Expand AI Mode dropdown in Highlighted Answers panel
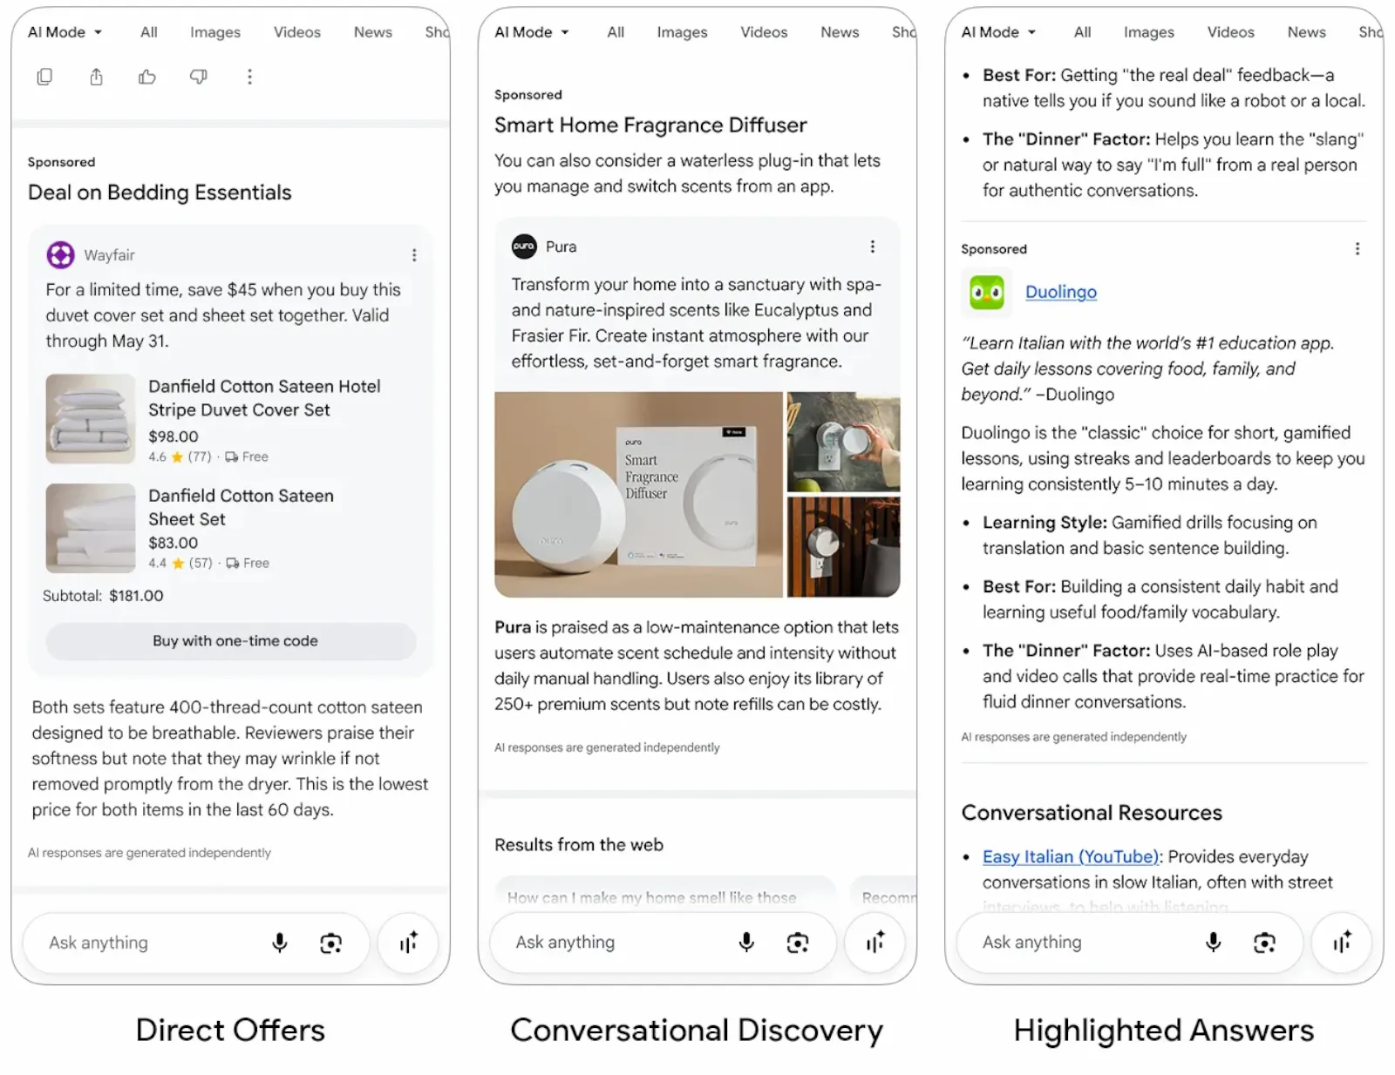 point(999,32)
